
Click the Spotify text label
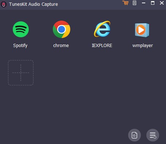coord(20,46)
